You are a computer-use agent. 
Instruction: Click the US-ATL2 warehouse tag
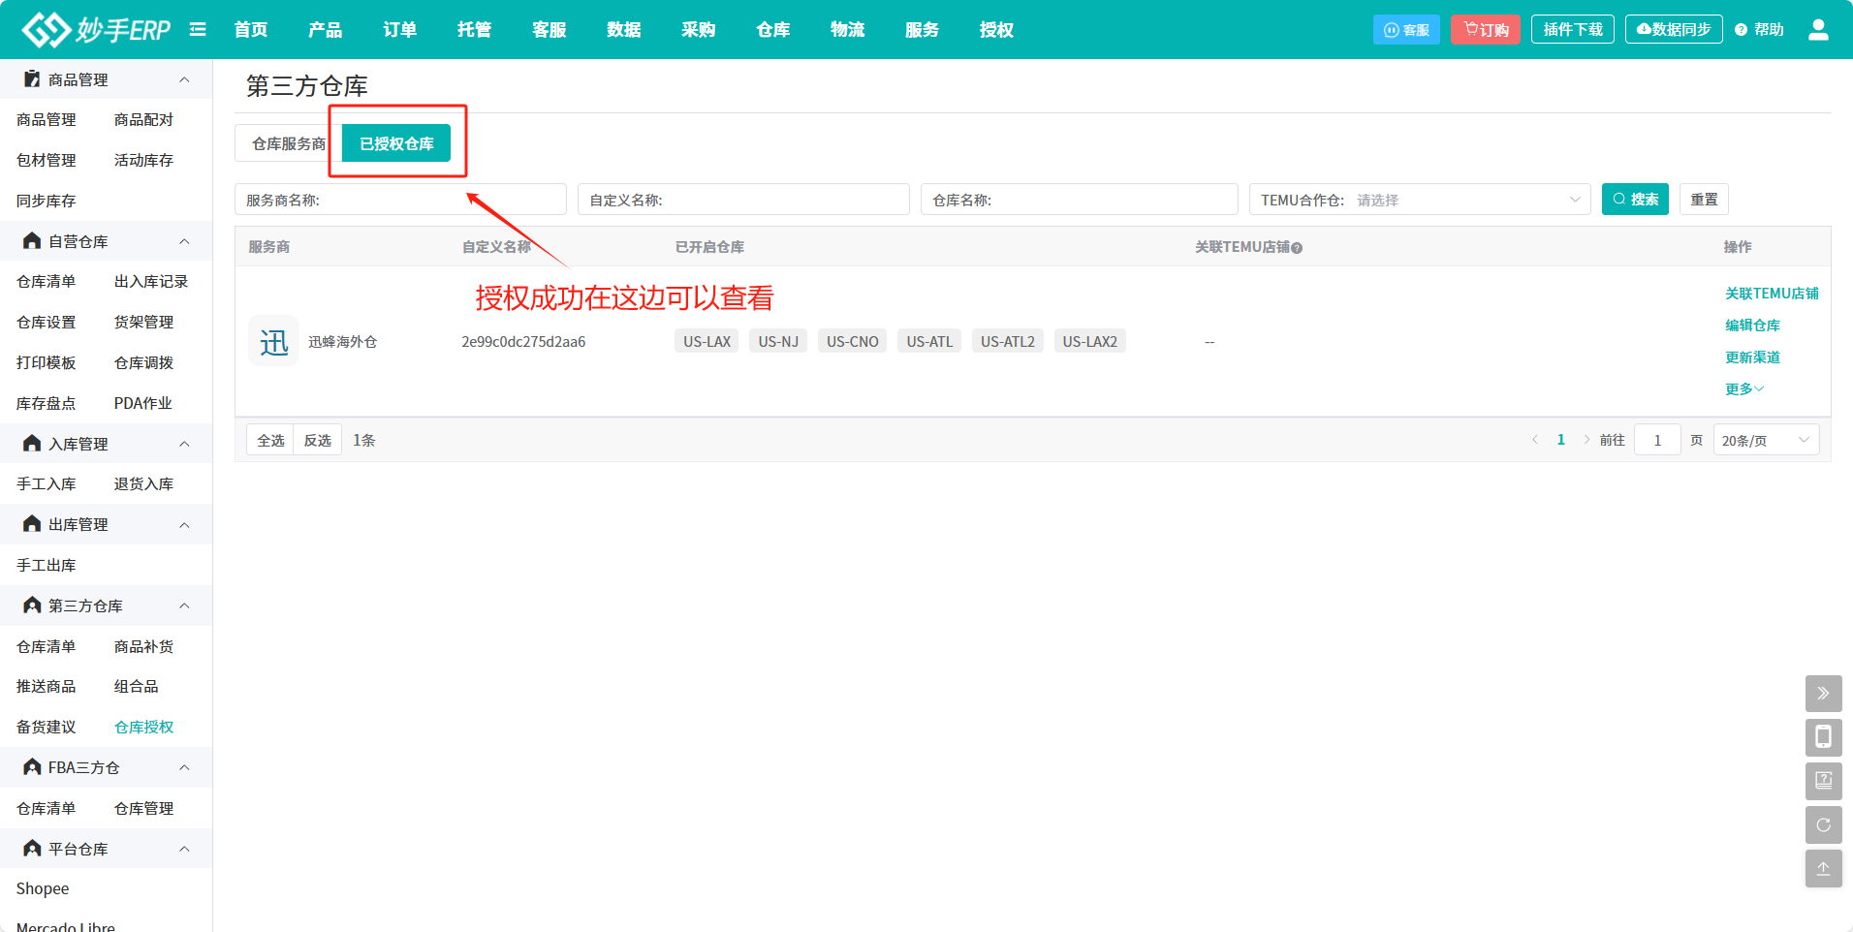[x=1007, y=341]
